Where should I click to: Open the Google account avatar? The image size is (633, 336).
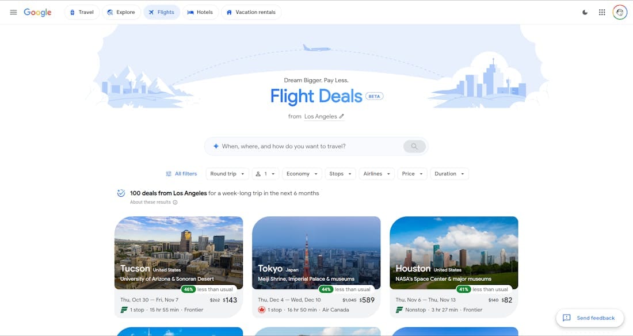(x=620, y=12)
